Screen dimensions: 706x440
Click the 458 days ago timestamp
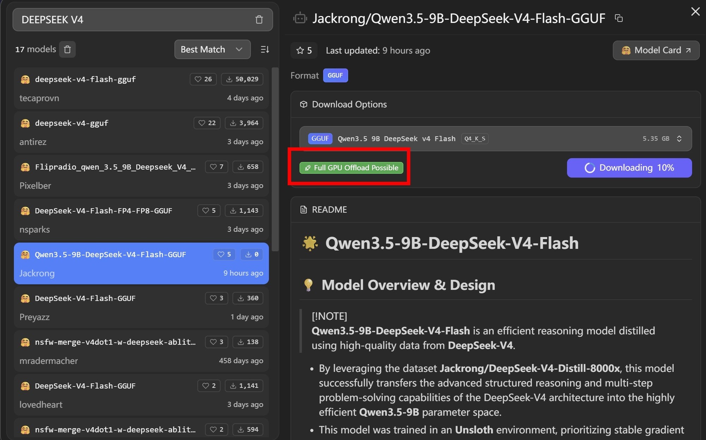pyautogui.click(x=241, y=361)
